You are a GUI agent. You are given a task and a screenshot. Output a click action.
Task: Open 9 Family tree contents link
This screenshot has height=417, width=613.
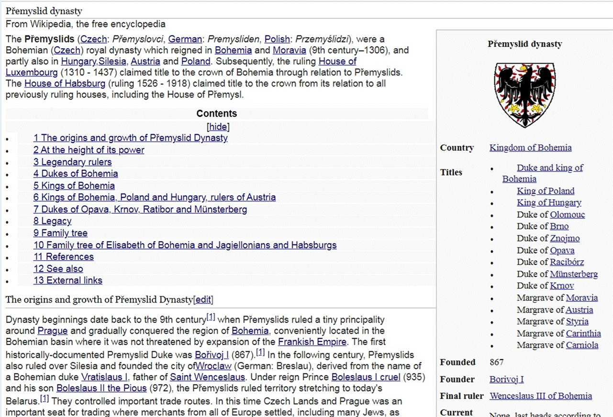[x=60, y=233]
